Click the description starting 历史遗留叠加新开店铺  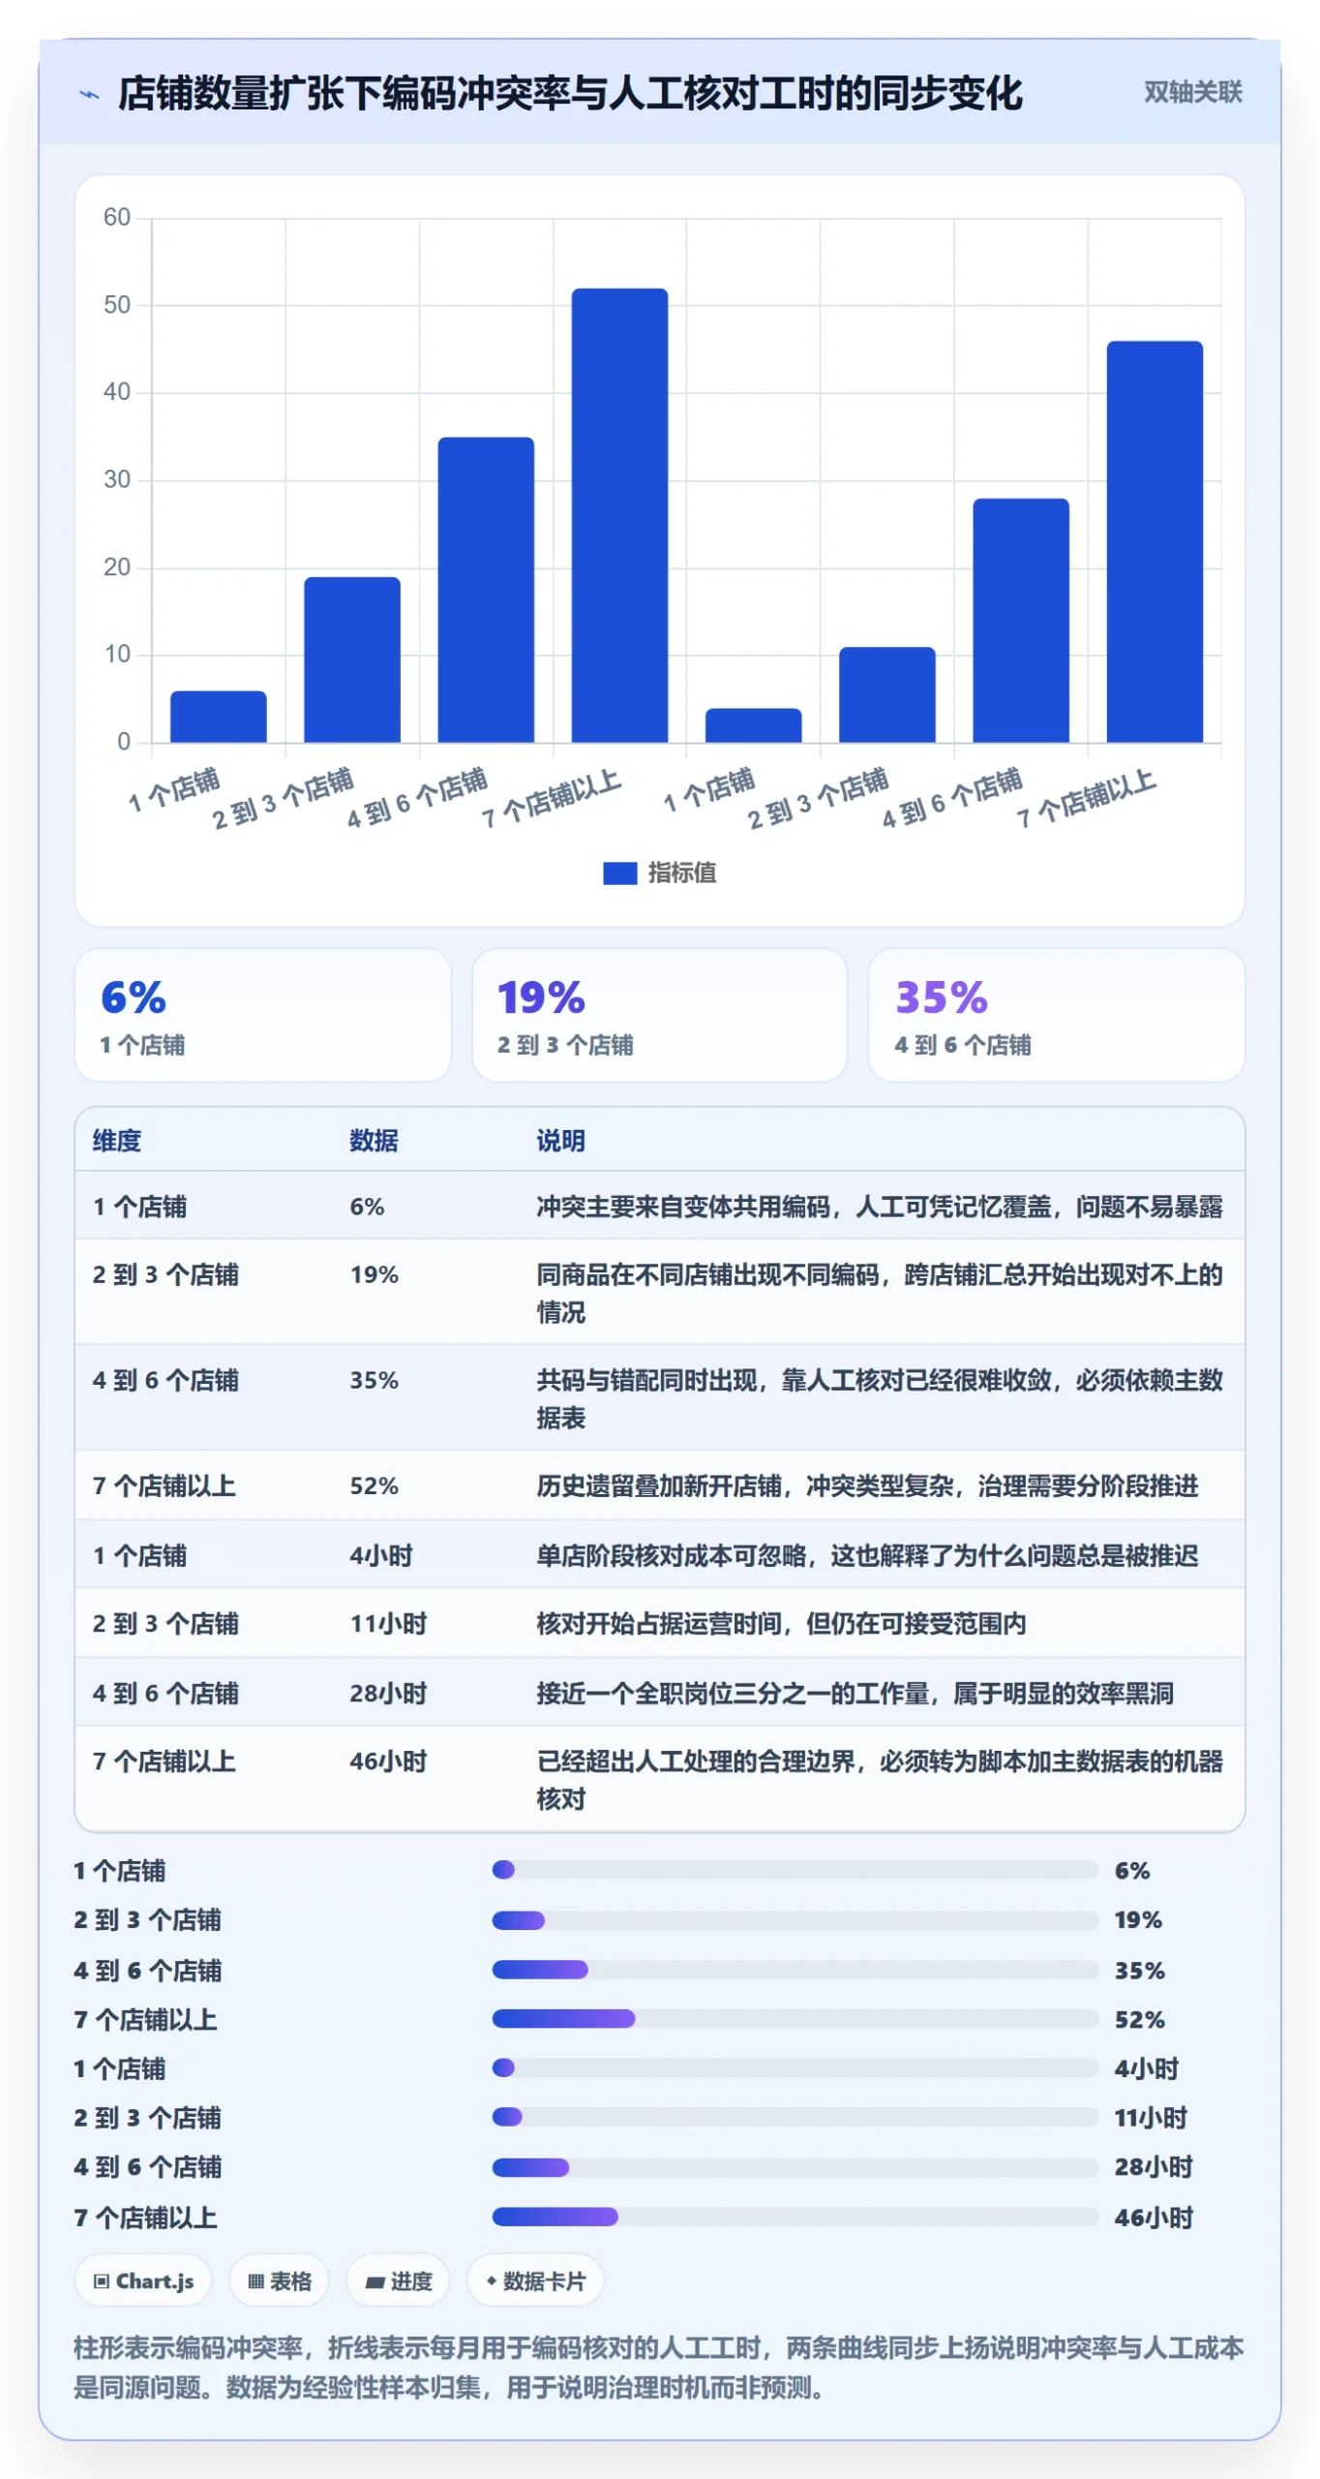click(867, 1484)
